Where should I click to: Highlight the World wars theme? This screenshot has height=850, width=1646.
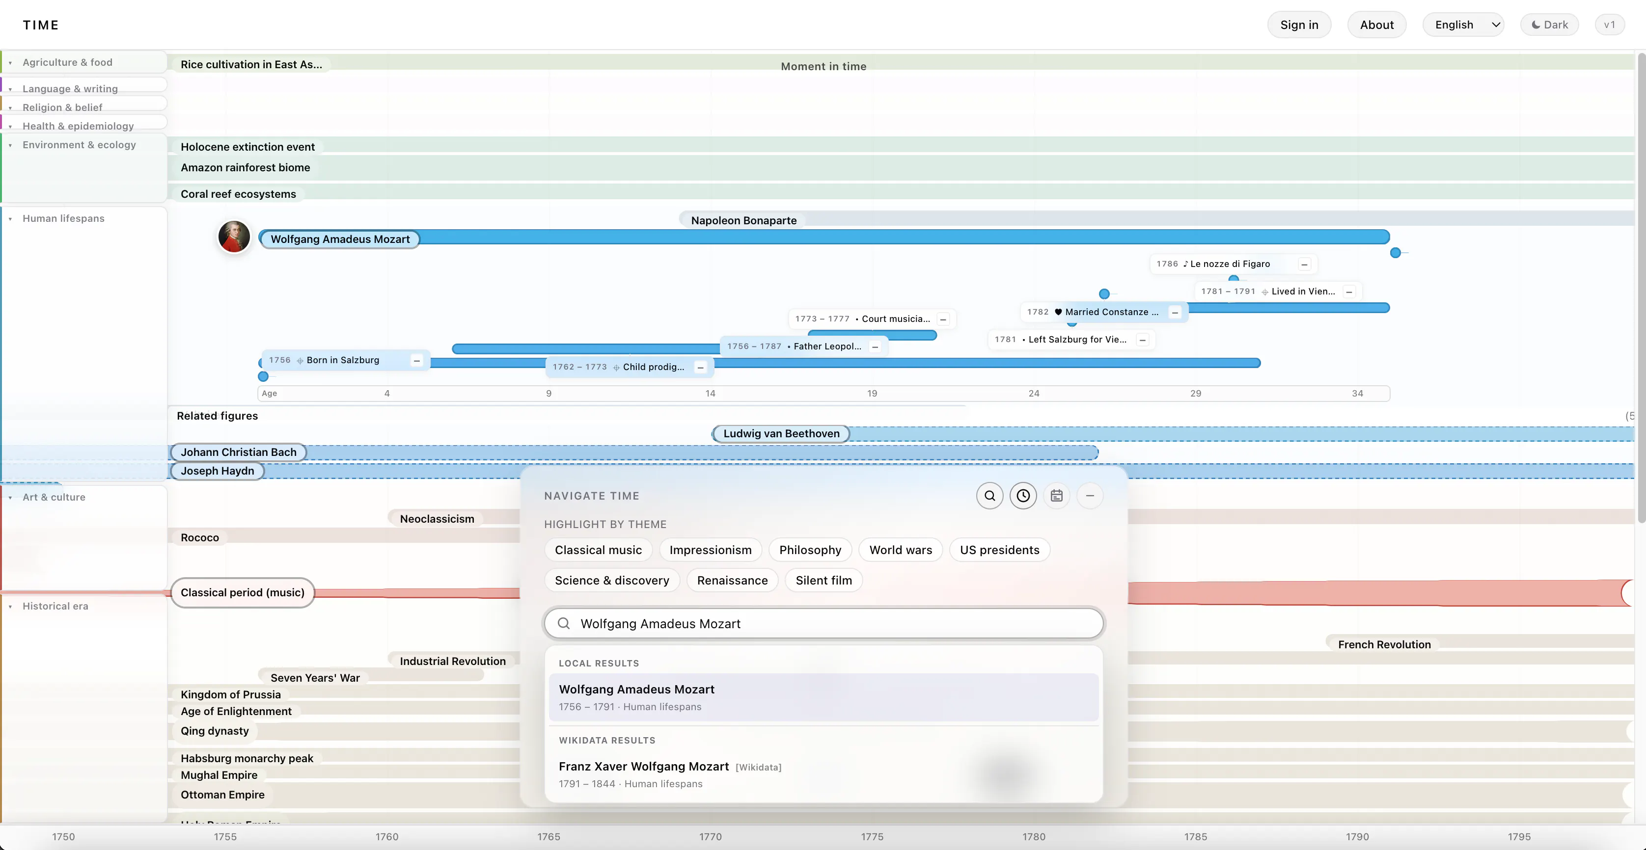click(900, 550)
